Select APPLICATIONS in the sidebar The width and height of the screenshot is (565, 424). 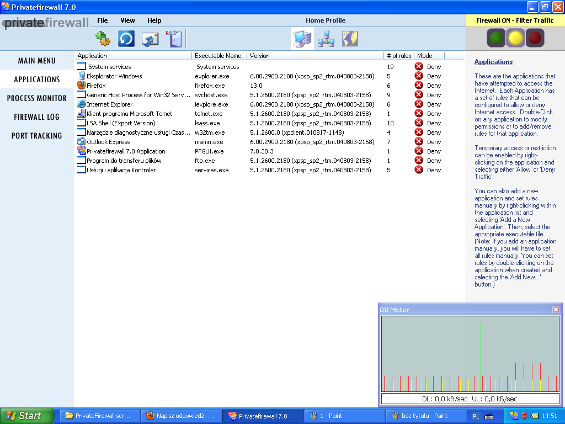point(37,79)
